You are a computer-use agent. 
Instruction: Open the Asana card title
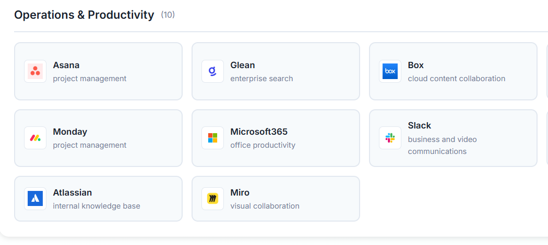pyautogui.click(x=66, y=65)
